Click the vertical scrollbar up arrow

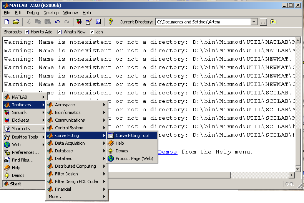[x=297, y=40]
